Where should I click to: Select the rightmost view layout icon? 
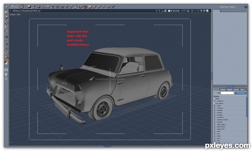point(178,11)
